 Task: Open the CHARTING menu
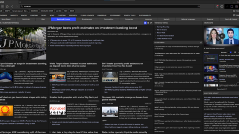pyautogui.click(x=62, y=15)
